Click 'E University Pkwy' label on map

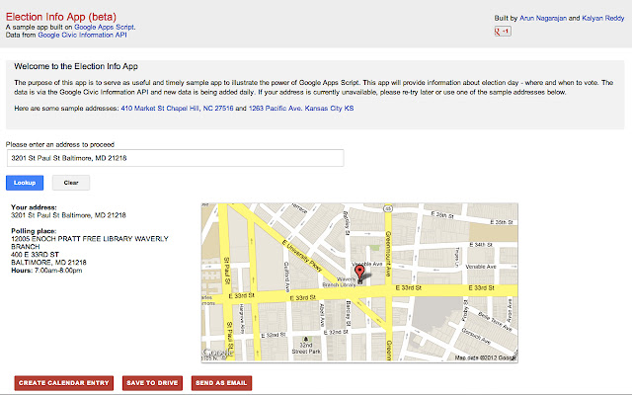[302, 256]
